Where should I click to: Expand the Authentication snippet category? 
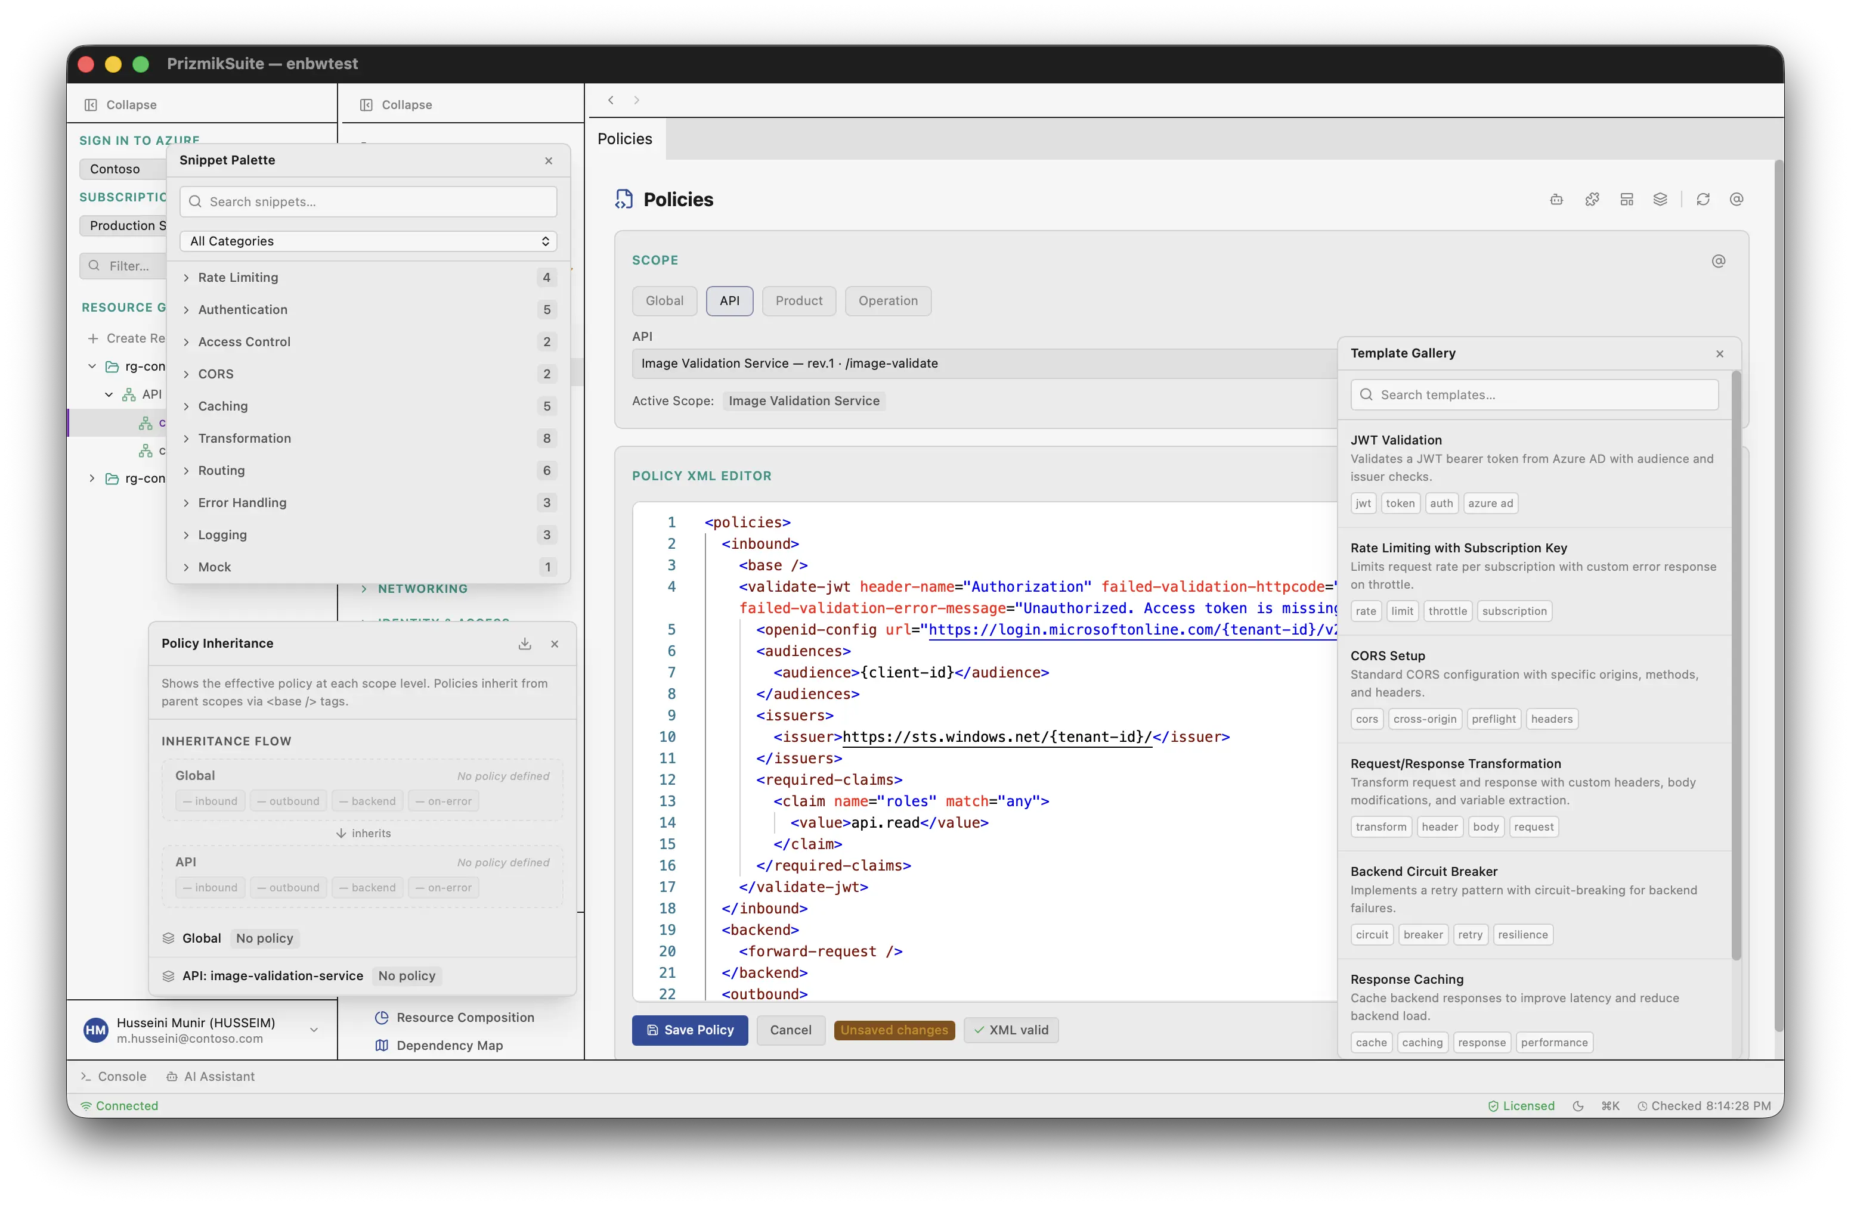(368, 310)
